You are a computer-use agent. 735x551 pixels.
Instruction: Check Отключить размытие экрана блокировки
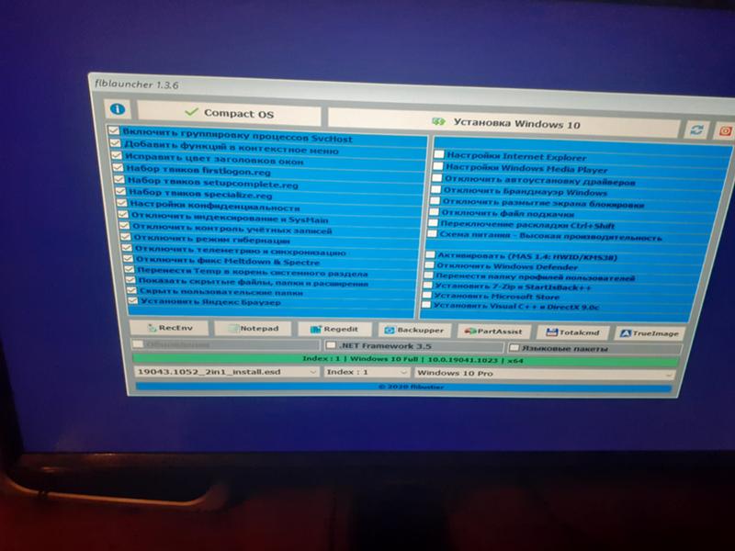435,200
